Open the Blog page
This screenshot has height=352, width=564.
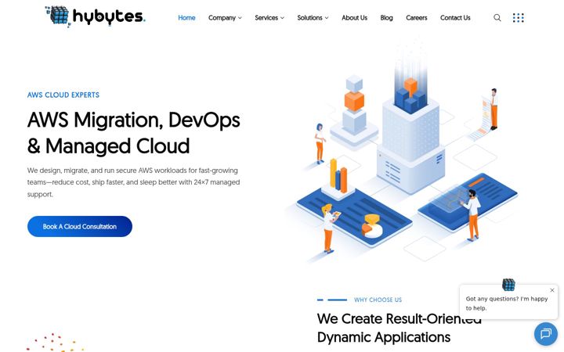386,17
